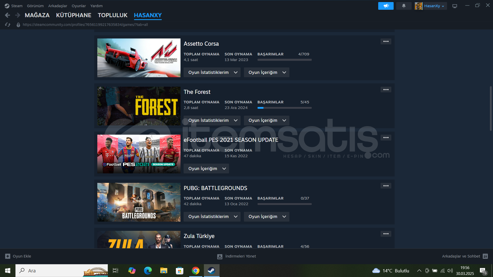The image size is (493, 277).
Task: Go back with the left arrow icon
Action: tap(7, 15)
